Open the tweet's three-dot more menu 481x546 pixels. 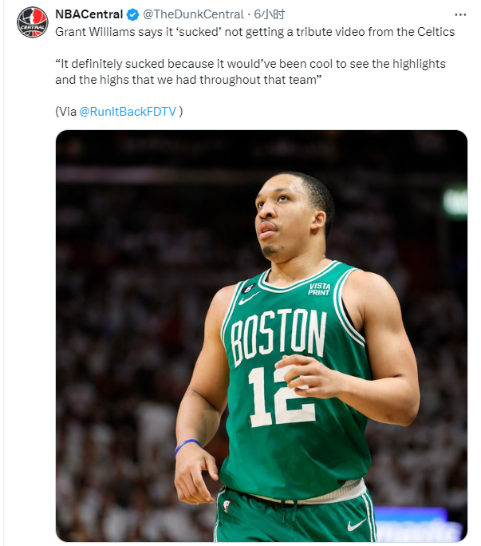[x=460, y=15]
